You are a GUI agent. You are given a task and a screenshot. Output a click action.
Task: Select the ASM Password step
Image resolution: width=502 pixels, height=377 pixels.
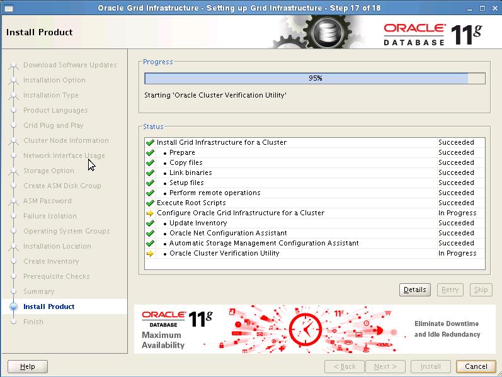47,201
